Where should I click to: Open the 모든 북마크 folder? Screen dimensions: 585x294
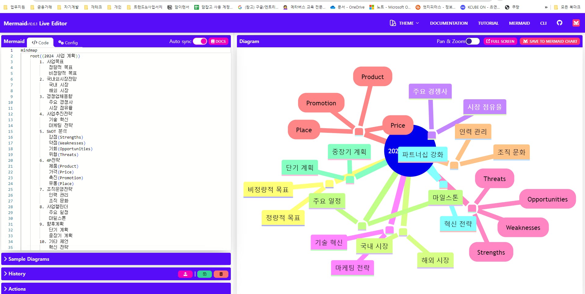coord(567,7)
